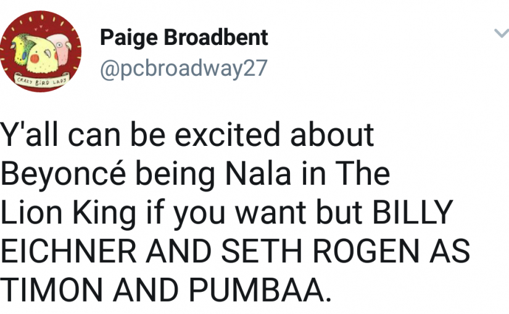Viewport: 509px width, 314px height.
Task: Click the word want in the tweet
Action: pyautogui.click(x=270, y=214)
